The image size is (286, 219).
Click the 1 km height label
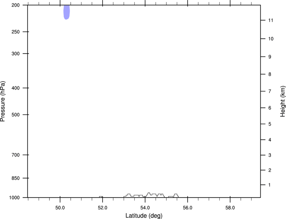270,185
